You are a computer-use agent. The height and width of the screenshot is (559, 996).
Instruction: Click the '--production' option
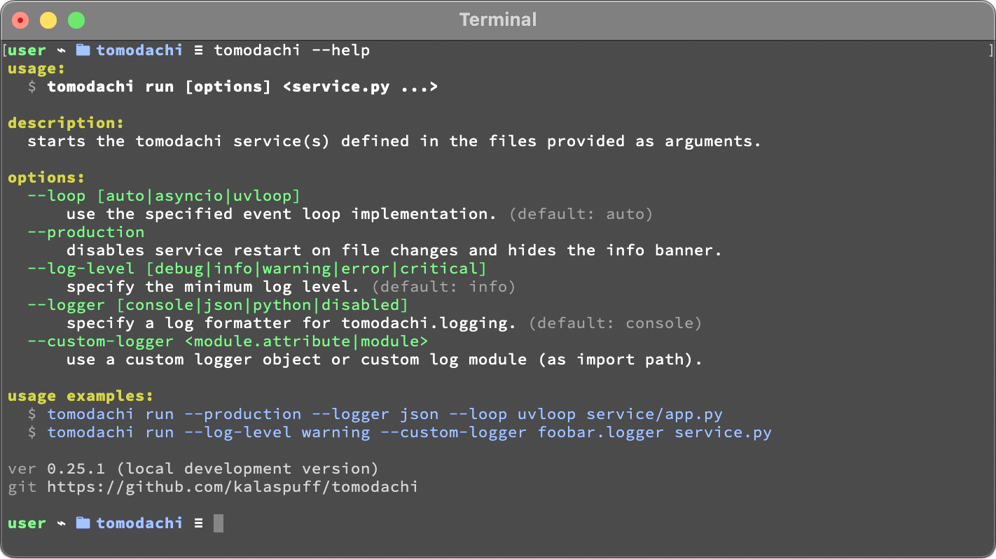(x=86, y=232)
